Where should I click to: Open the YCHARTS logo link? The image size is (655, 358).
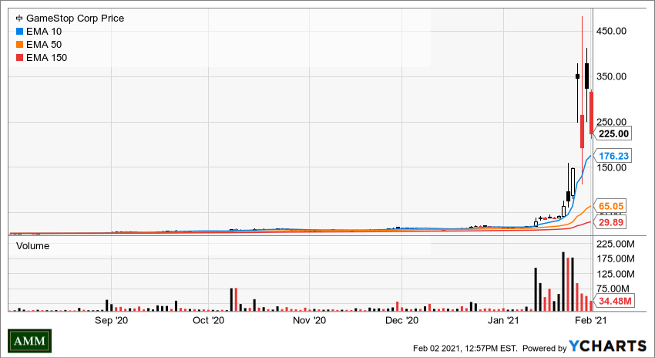607,346
